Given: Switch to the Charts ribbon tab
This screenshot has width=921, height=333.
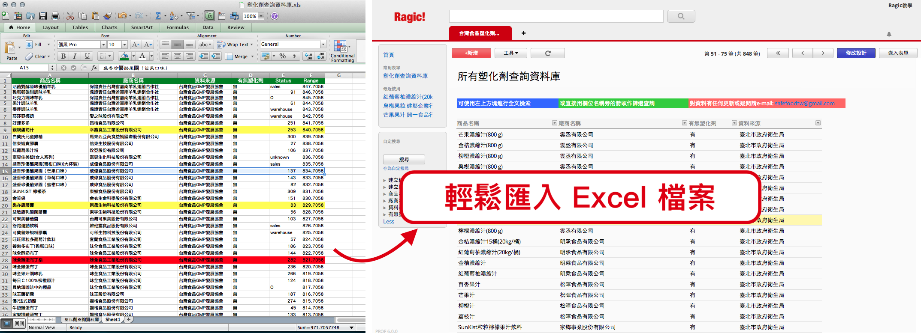Looking at the screenshot, I should 109,27.
